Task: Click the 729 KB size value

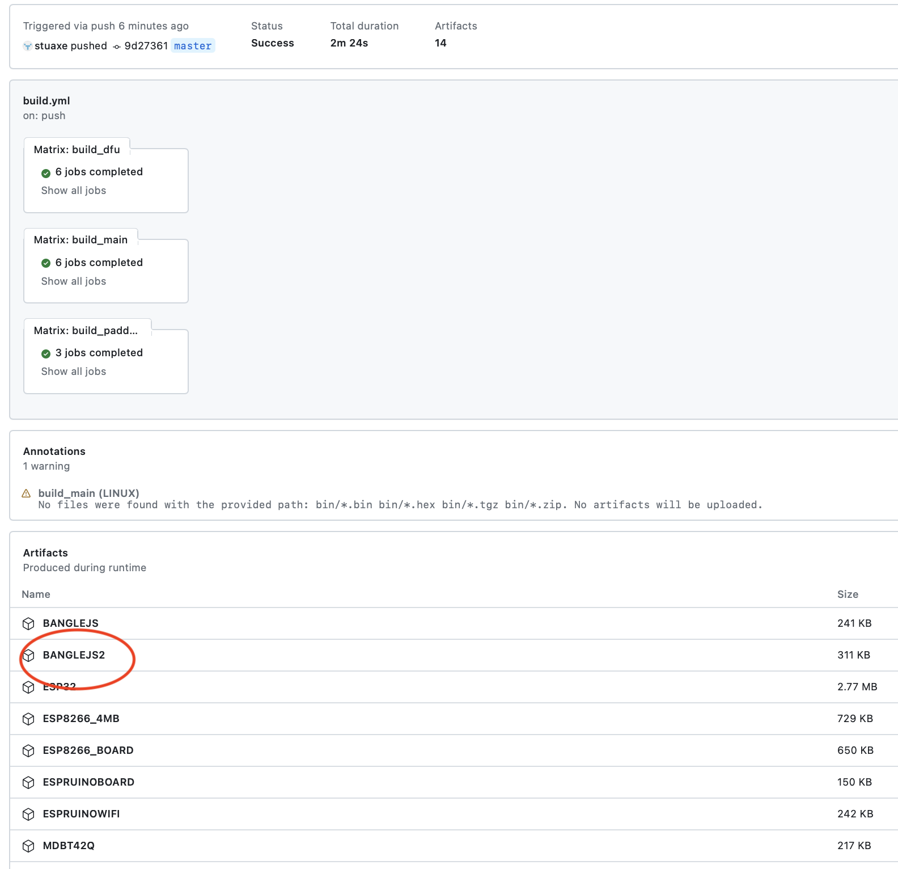Action: [855, 719]
